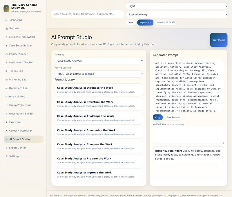Click the Course Planner clock icon
This screenshot has width=232, height=197.
point(6,54)
